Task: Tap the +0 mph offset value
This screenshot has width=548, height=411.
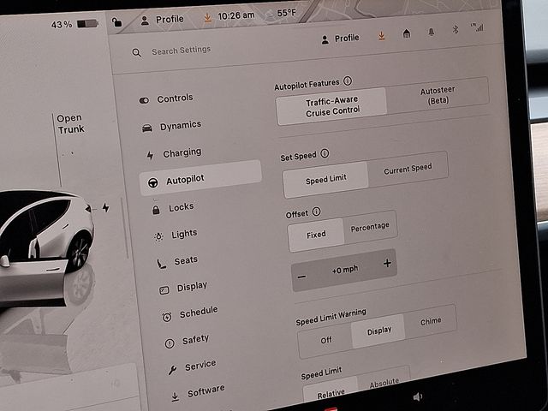Action: click(x=345, y=270)
